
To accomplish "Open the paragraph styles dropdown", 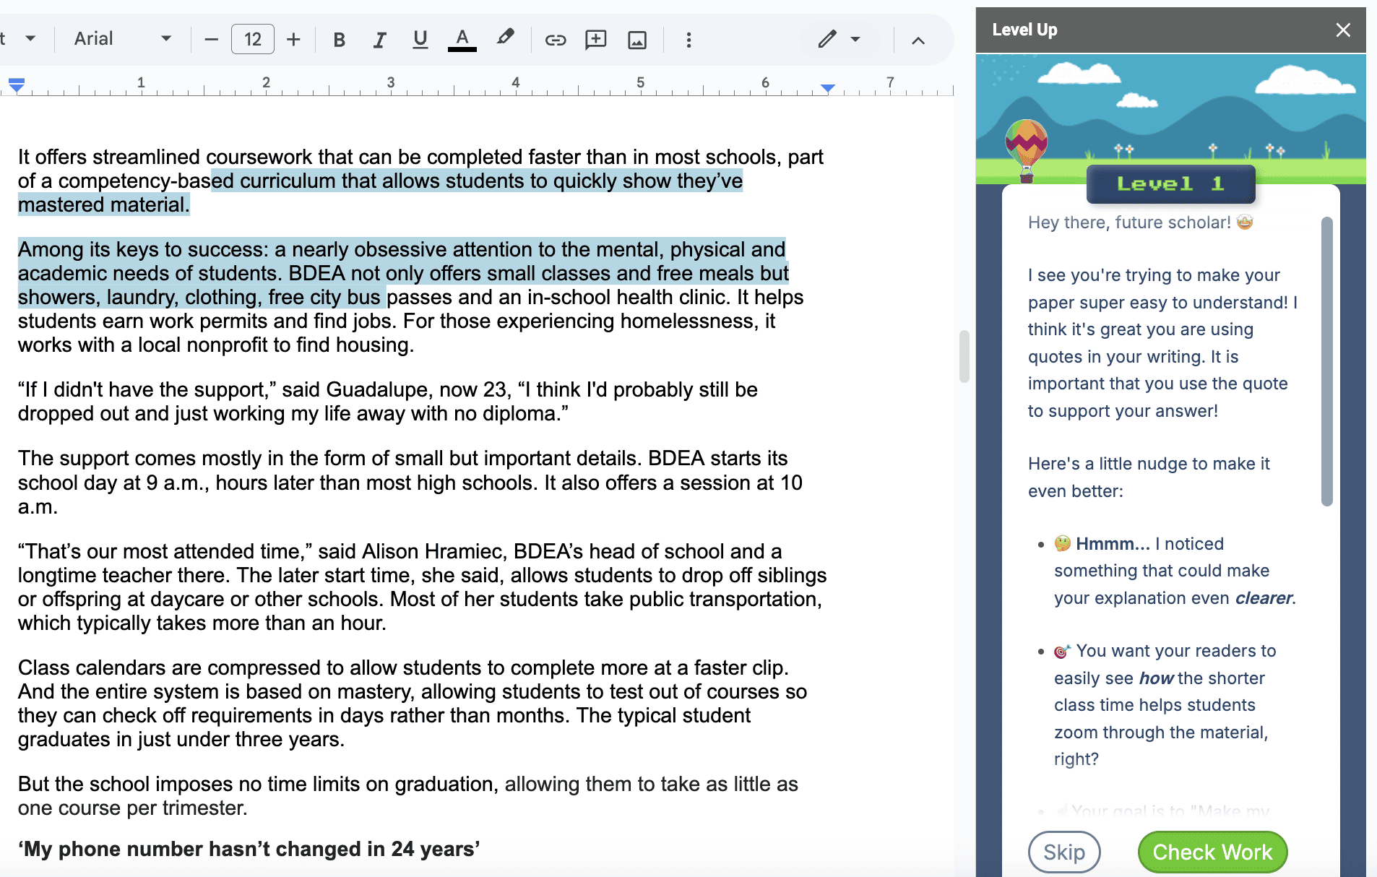I will [26, 40].
